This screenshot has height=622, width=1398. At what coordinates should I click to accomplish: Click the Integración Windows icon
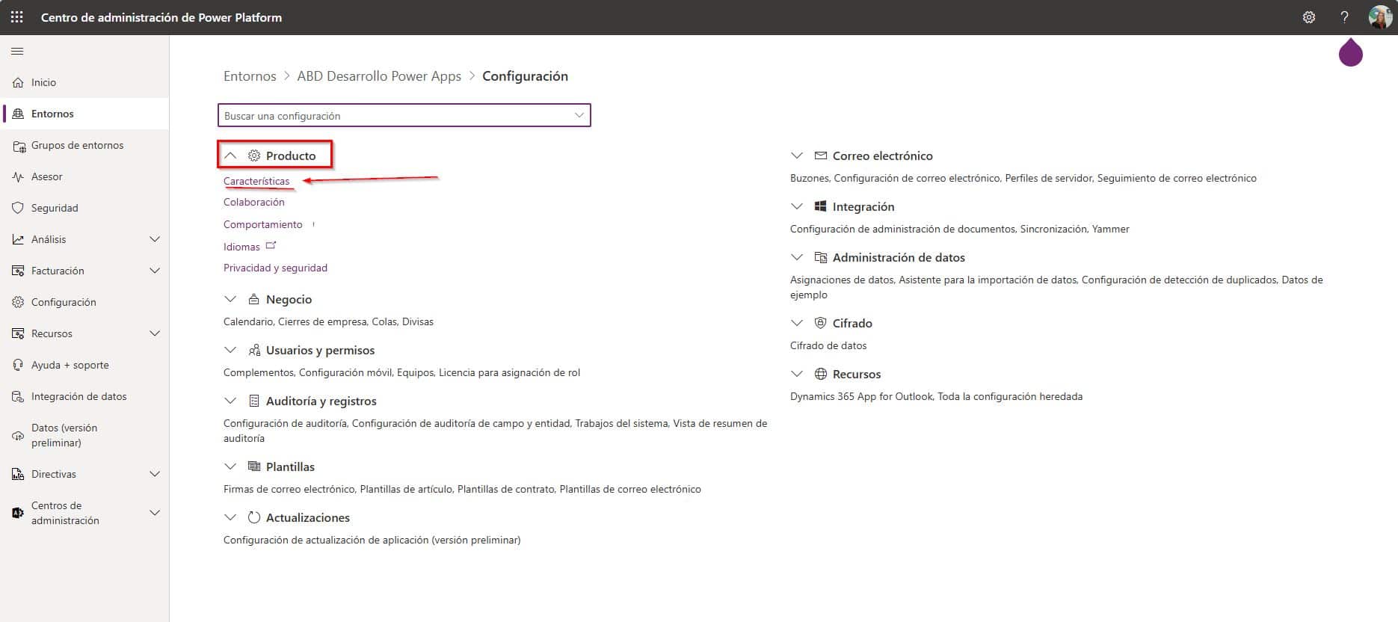point(821,206)
